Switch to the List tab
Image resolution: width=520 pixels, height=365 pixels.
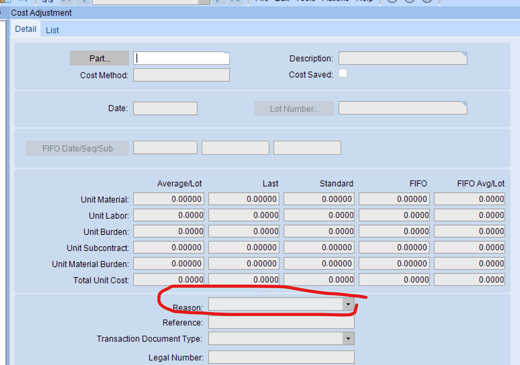pyautogui.click(x=52, y=30)
